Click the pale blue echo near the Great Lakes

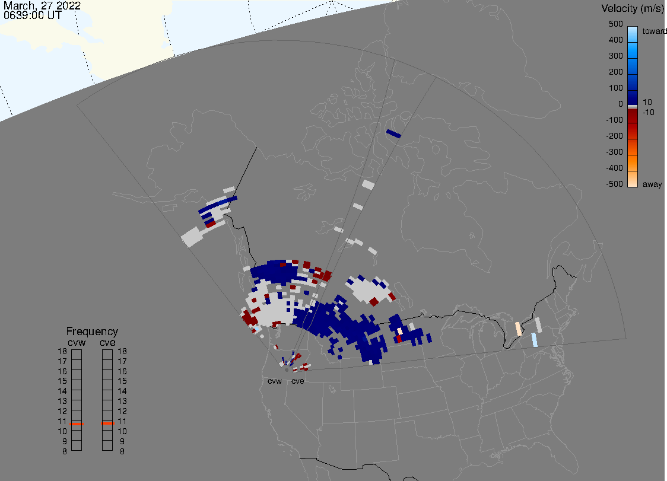click(x=534, y=340)
